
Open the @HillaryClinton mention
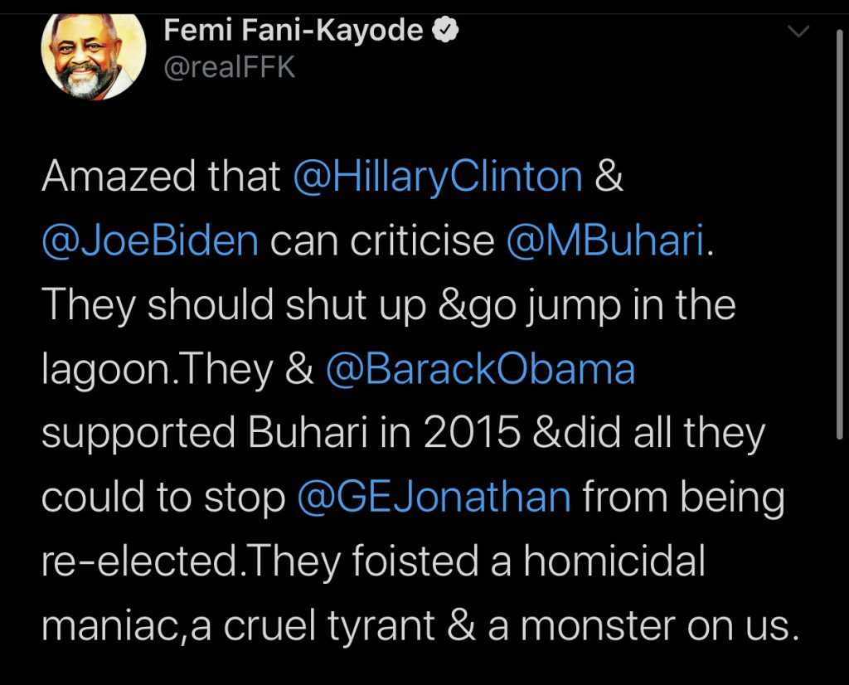439,177
